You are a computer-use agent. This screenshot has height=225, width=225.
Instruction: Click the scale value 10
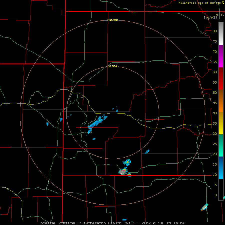[x=215, y=175]
